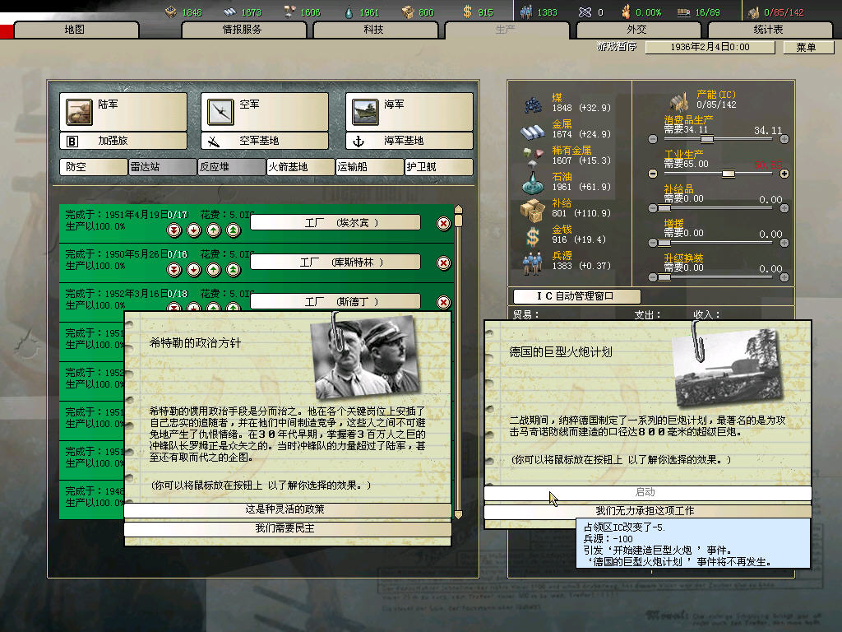Open the 地图 map tab

tap(75, 30)
